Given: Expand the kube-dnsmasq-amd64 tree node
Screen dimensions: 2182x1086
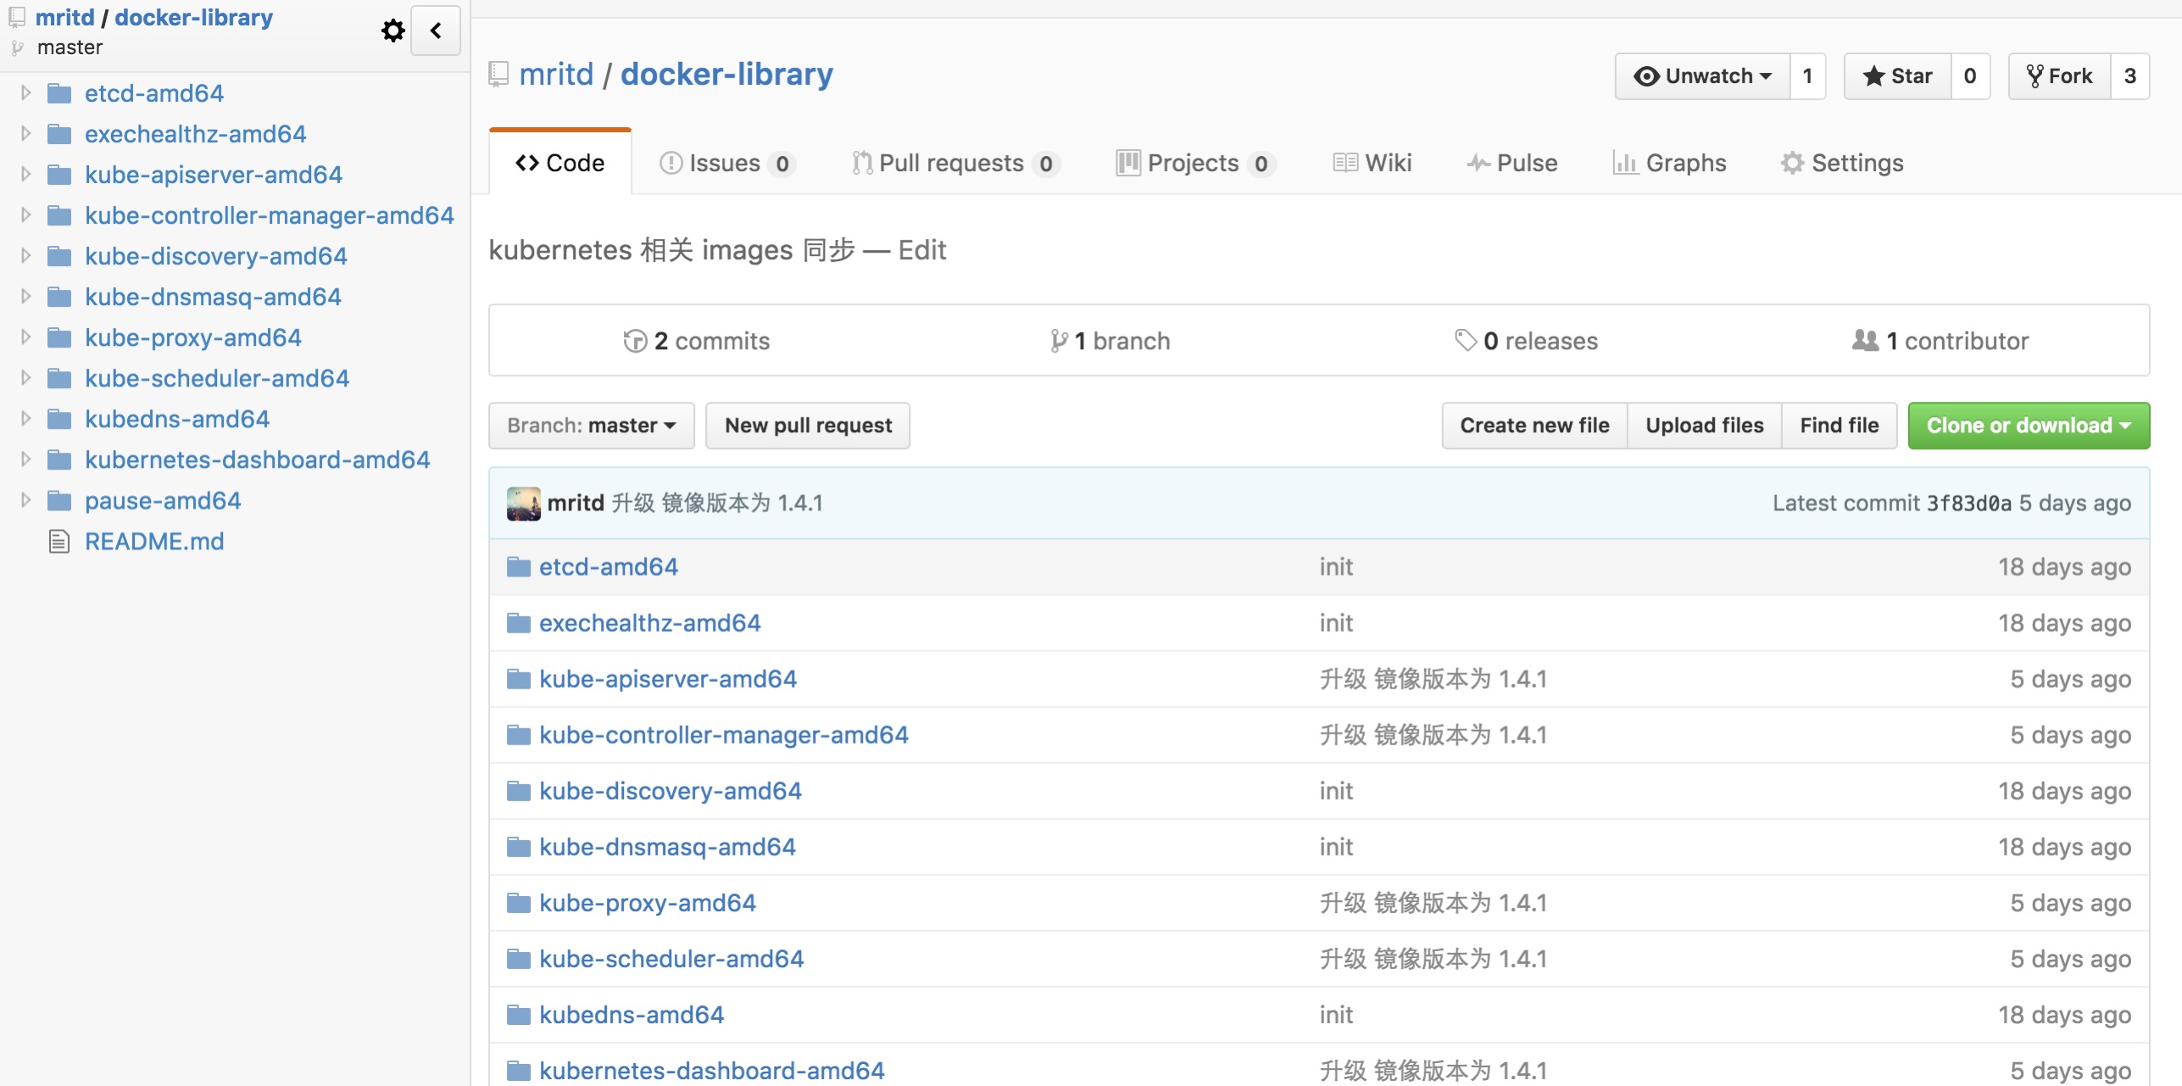Looking at the screenshot, I should (x=25, y=296).
